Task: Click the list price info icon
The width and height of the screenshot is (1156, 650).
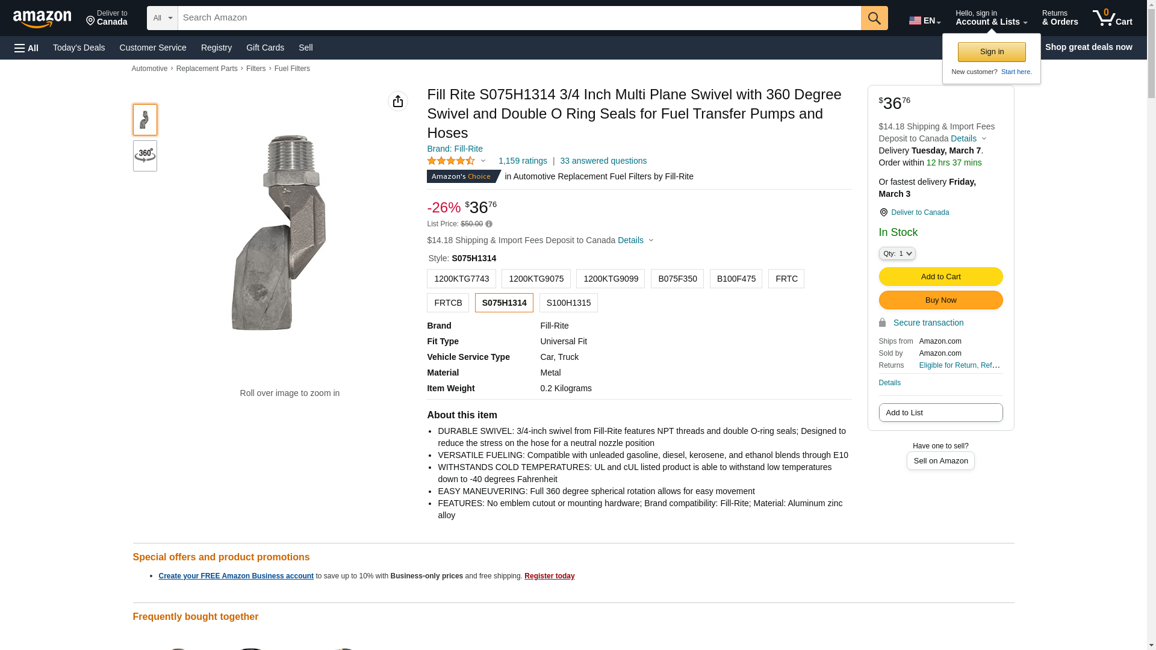Action: (489, 224)
